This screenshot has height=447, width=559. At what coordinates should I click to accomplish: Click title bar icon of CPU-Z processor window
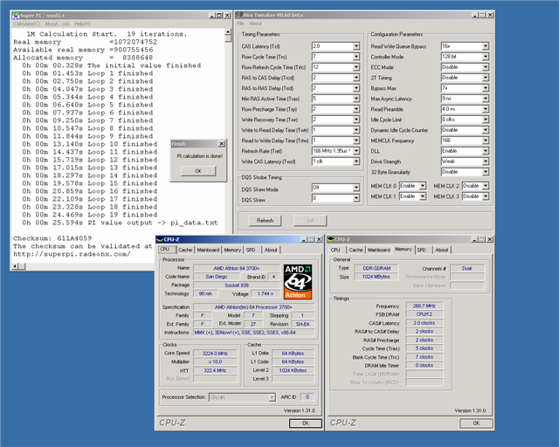tap(161, 238)
